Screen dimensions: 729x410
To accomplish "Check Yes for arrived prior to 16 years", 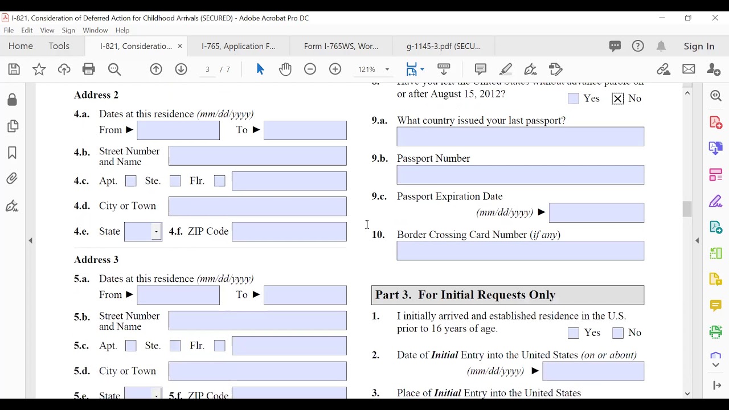I will click(574, 333).
